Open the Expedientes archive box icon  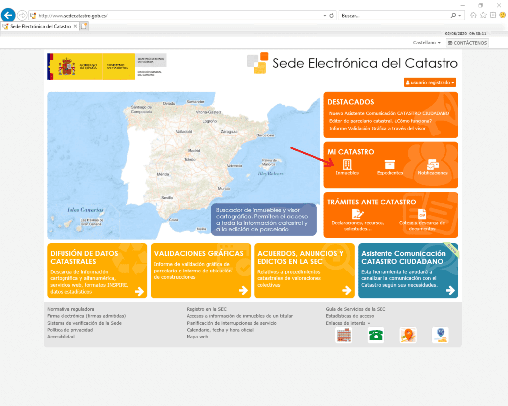(390, 165)
